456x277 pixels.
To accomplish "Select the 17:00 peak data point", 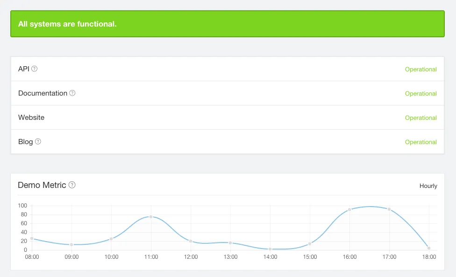I will point(389,209).
